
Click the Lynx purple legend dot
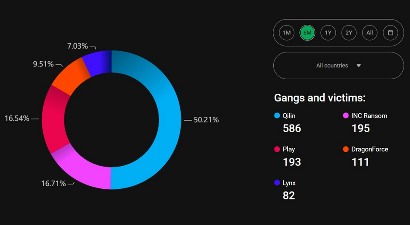coord(277,183)
